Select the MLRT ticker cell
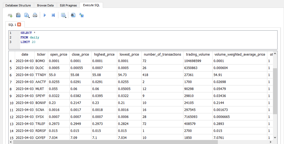The width and height of the screenshot is (284, 144). coord(41,89)
